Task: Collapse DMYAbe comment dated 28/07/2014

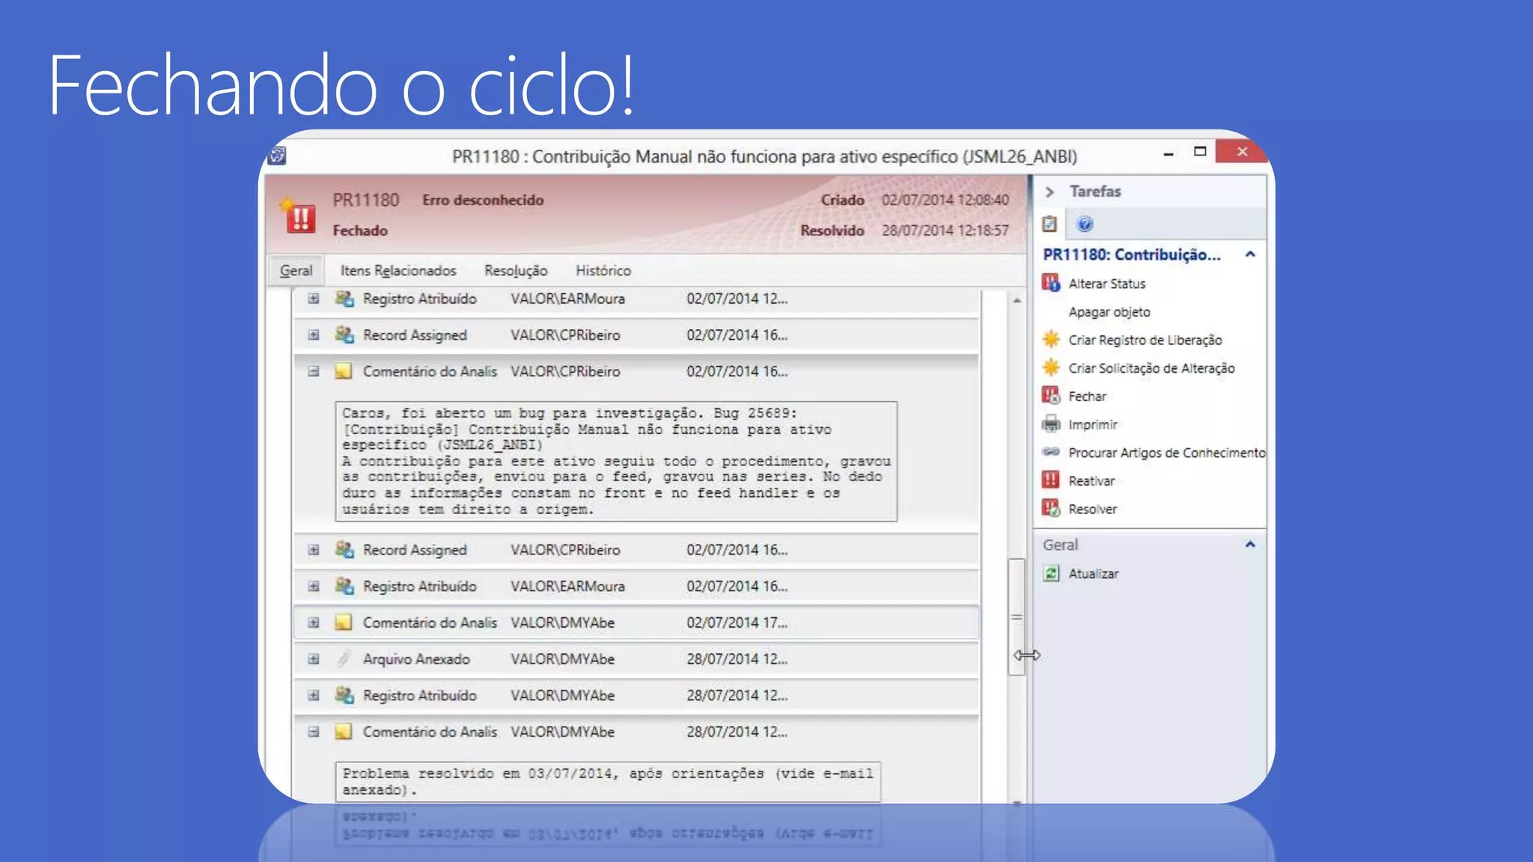Action: pyautogui.click(x=314, y=732)
